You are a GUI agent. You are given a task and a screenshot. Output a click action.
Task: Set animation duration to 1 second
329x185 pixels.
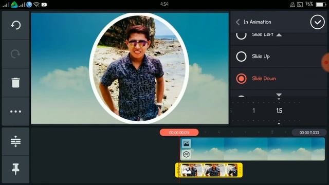coord(253,110)
